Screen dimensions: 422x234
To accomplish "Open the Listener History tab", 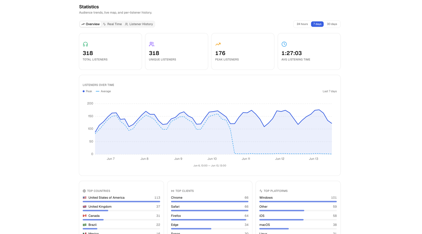I will point(139,24).
